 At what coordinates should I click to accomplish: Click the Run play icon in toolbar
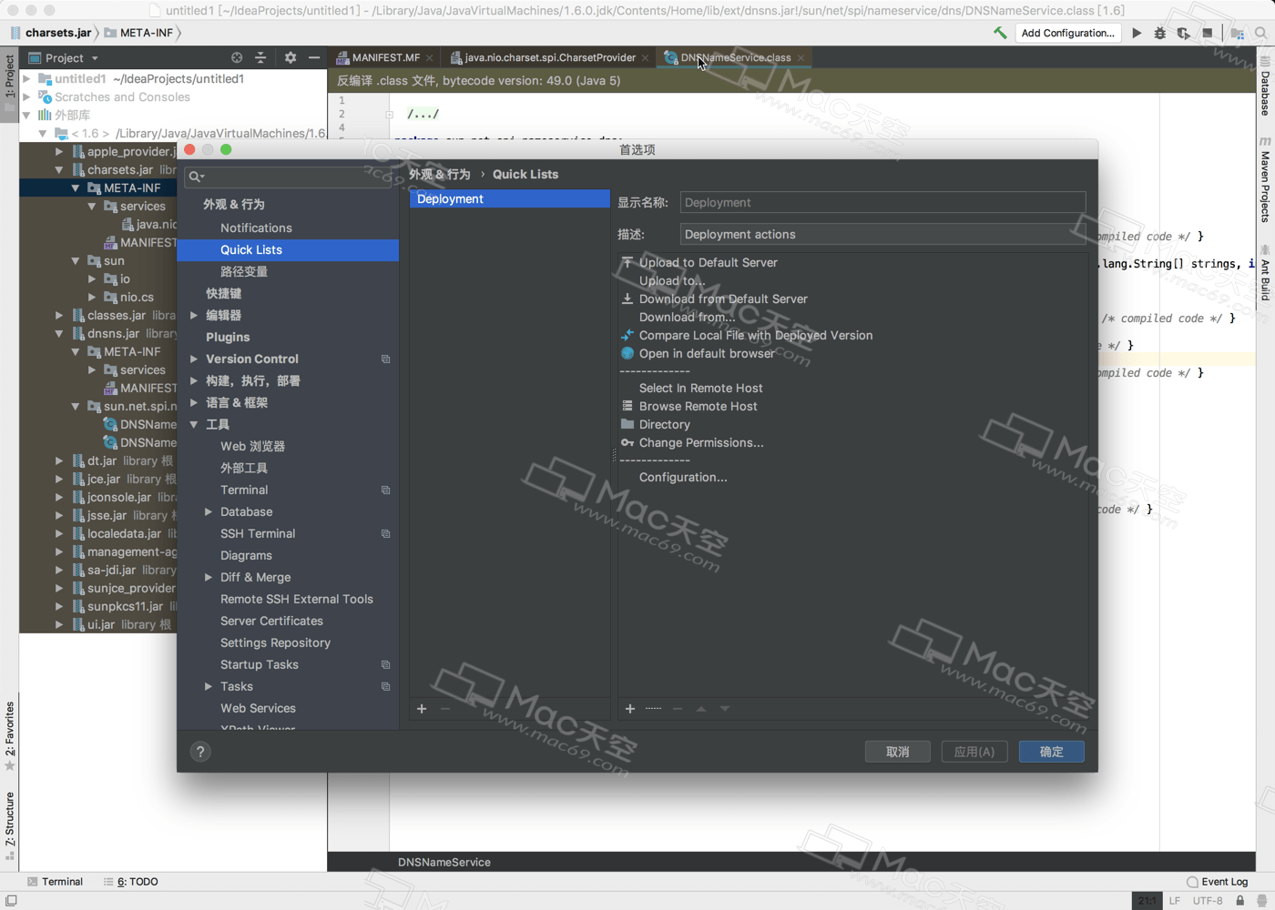coord(1137,33)
